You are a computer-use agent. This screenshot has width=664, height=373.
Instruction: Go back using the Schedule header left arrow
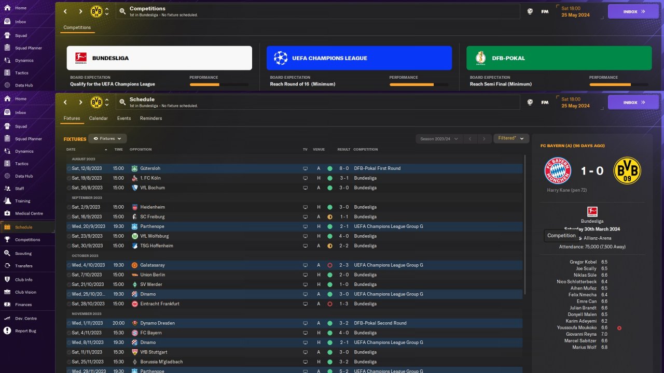click(x=65, y=103)
